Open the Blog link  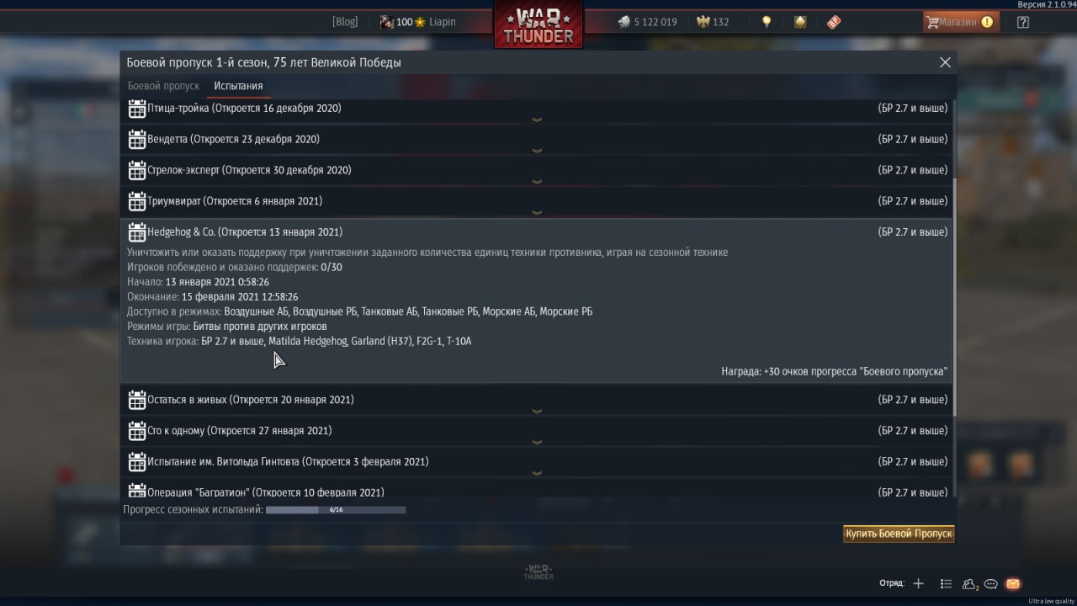coord(345,22)
